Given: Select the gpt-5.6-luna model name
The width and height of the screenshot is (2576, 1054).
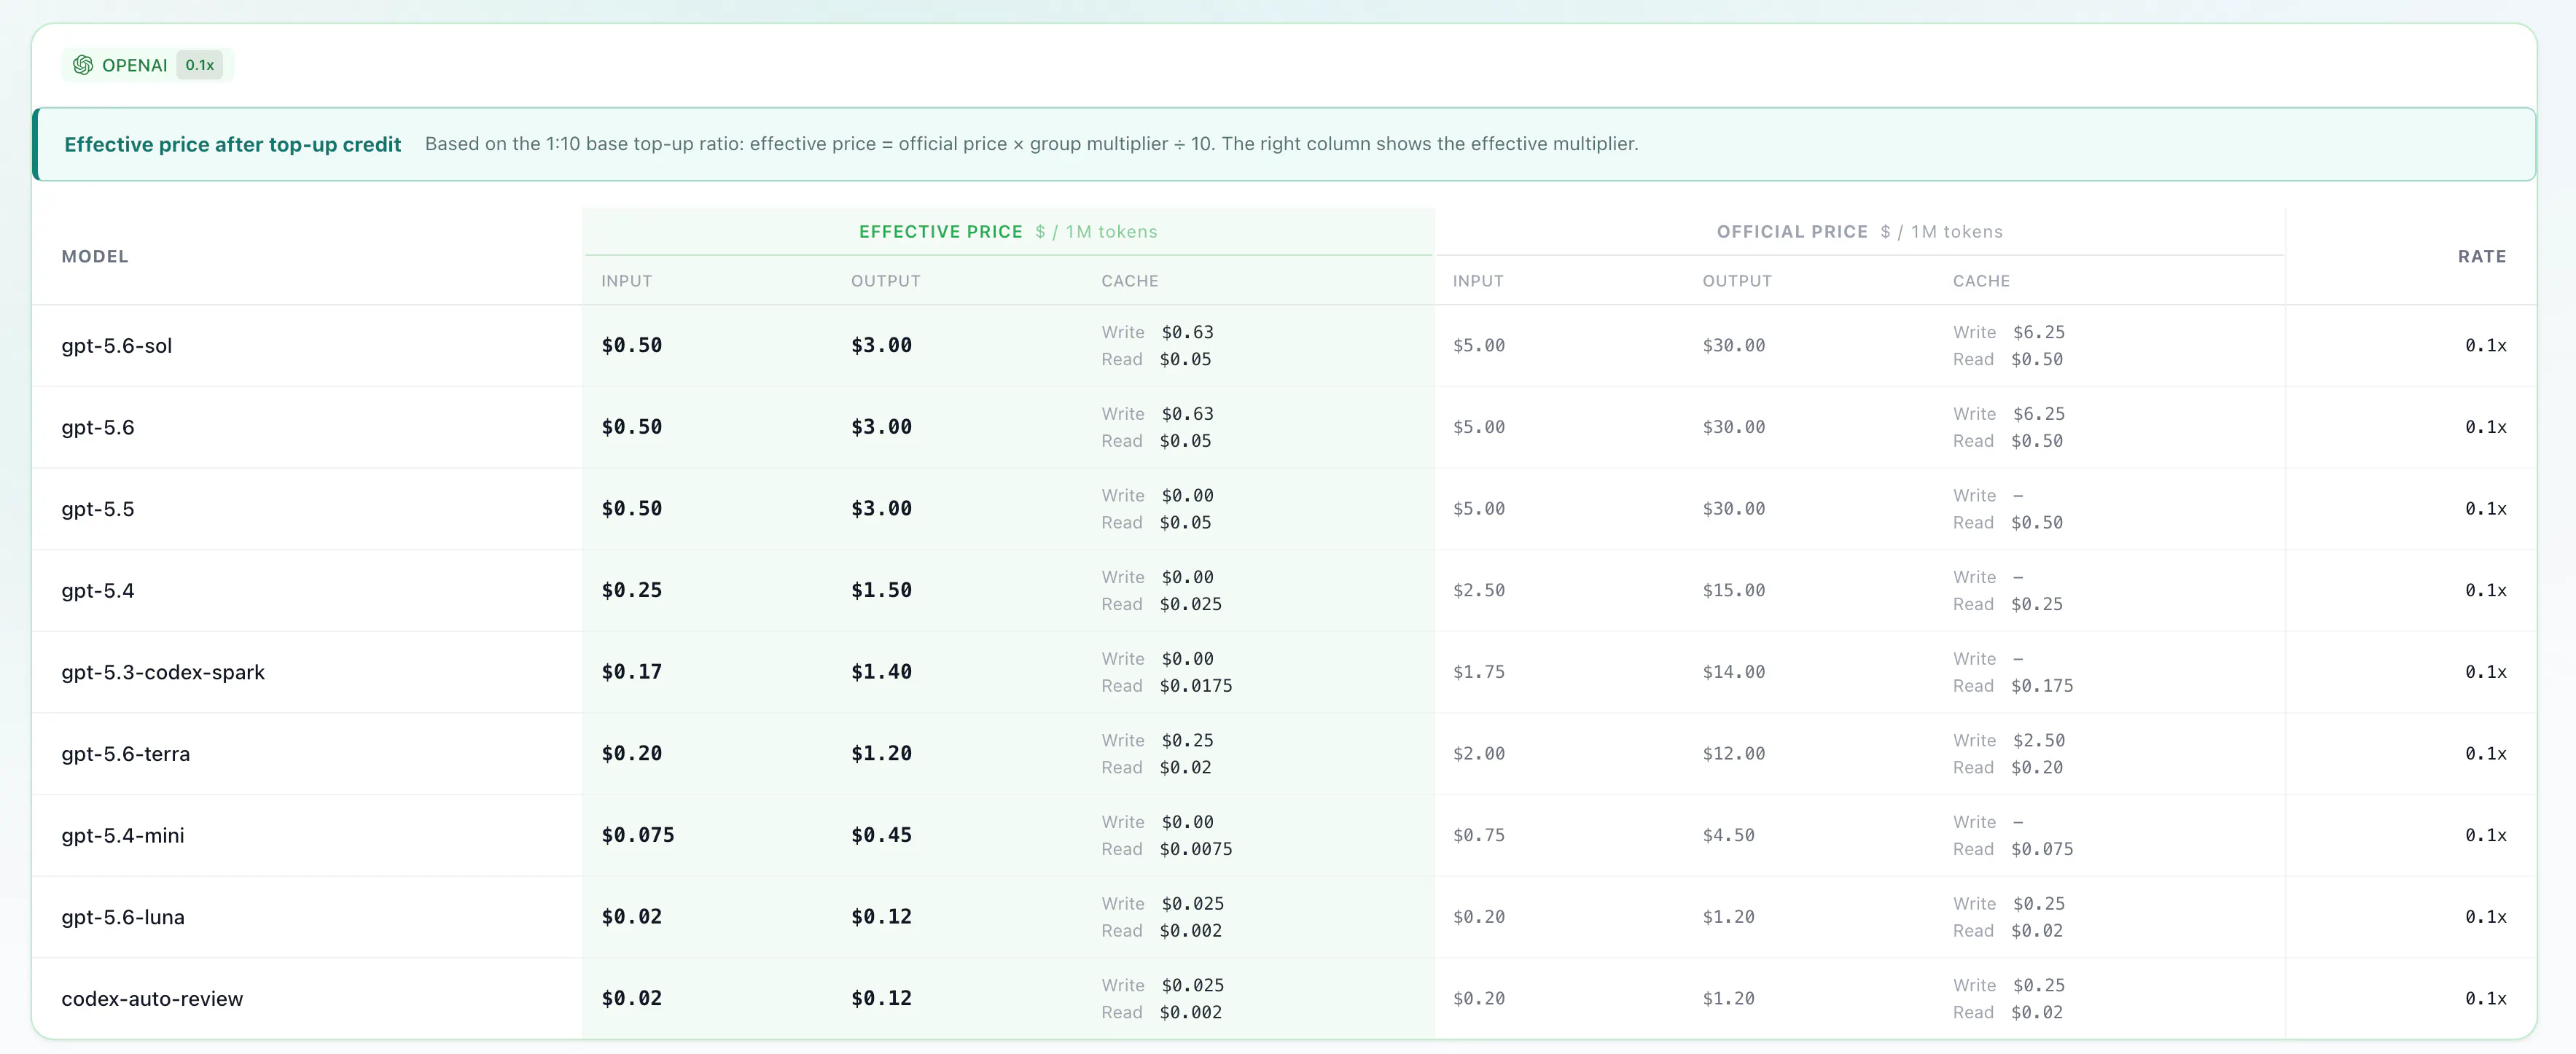Looking at the screenshot, I should 123,917.
